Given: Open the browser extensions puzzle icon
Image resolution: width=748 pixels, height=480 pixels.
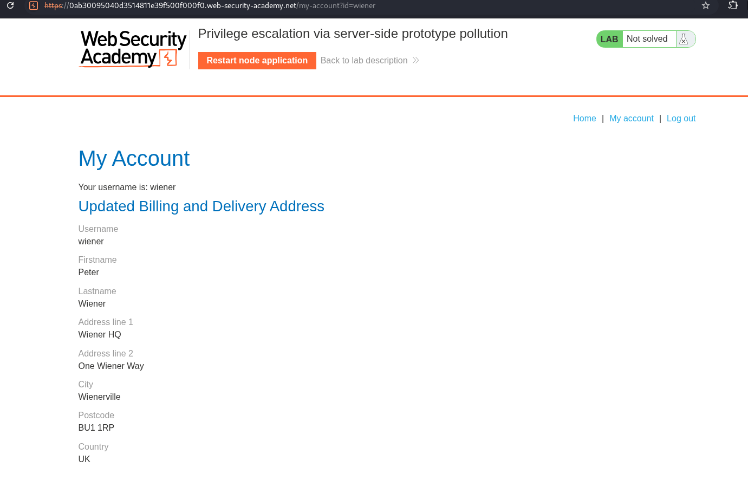Looking at the screenshot, I should click(733, 5).
